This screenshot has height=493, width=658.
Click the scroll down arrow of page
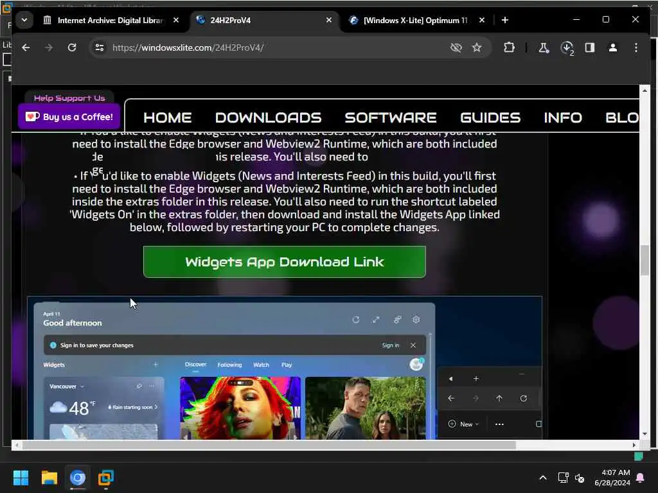click(645, 435)
